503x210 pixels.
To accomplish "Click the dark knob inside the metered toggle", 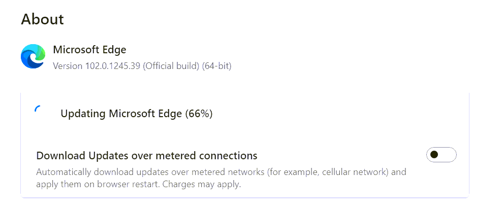I will [434, 155].
